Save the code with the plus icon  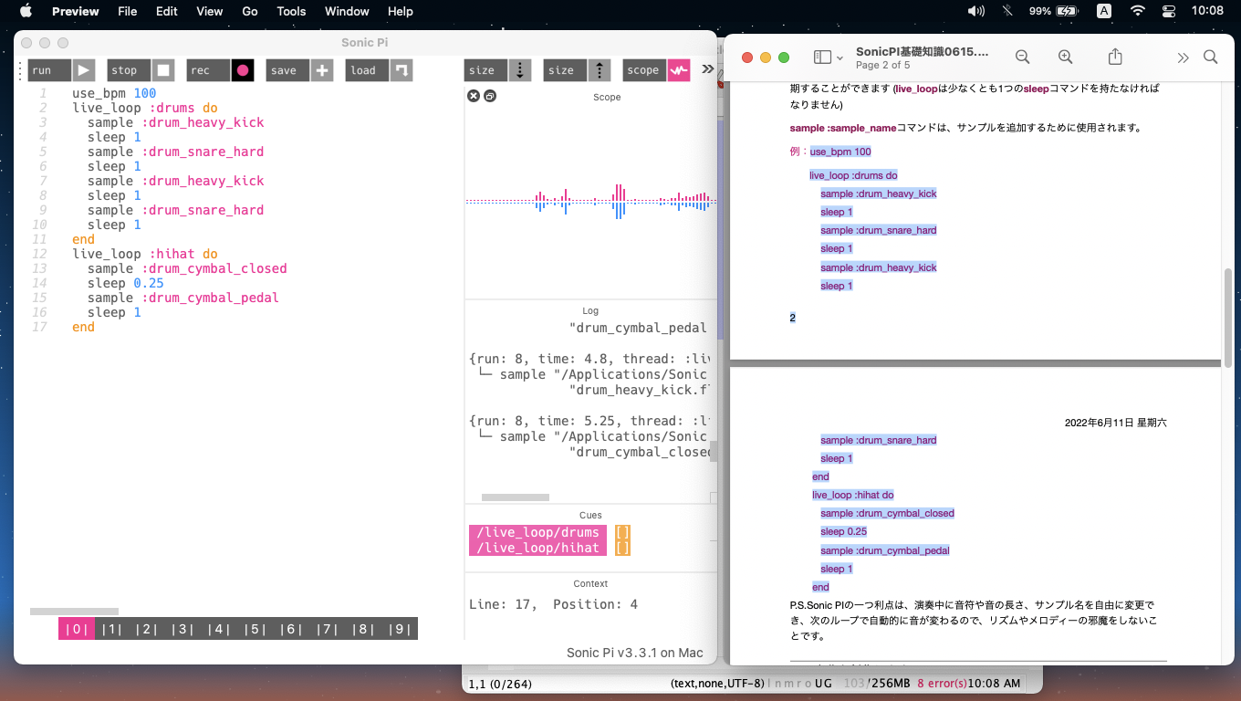tap(321, 70)
